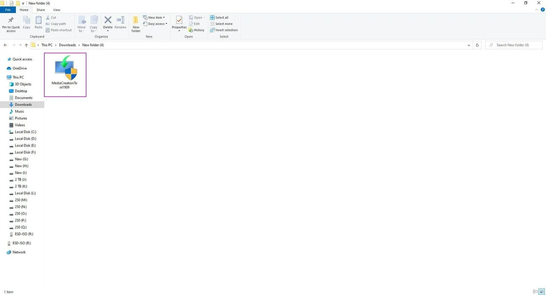Switch to Large icons view in status bar
Screen dimensions: 546x295
[541, 292]
